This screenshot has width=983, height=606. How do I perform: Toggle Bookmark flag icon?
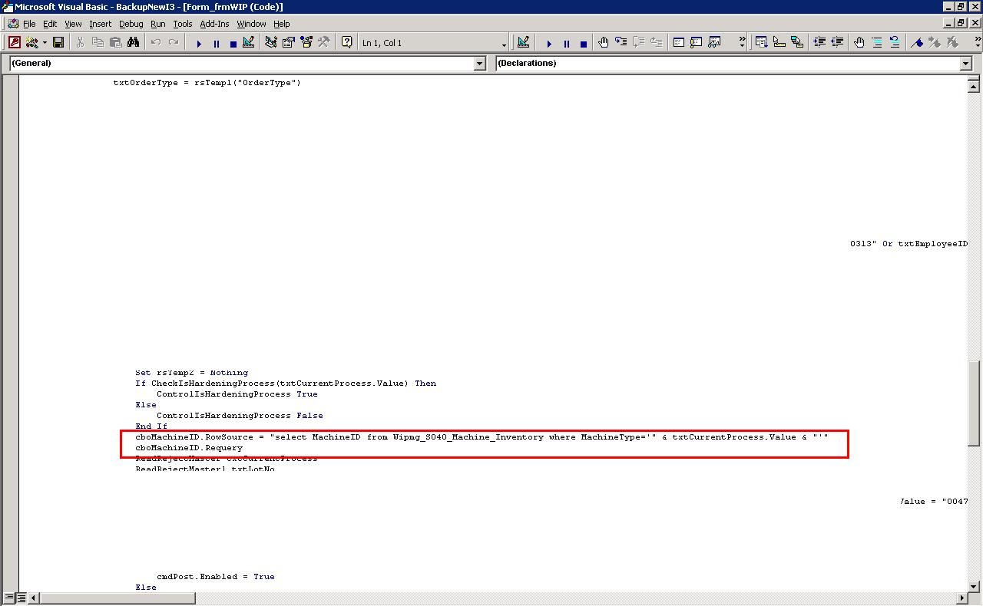point(917,43)
